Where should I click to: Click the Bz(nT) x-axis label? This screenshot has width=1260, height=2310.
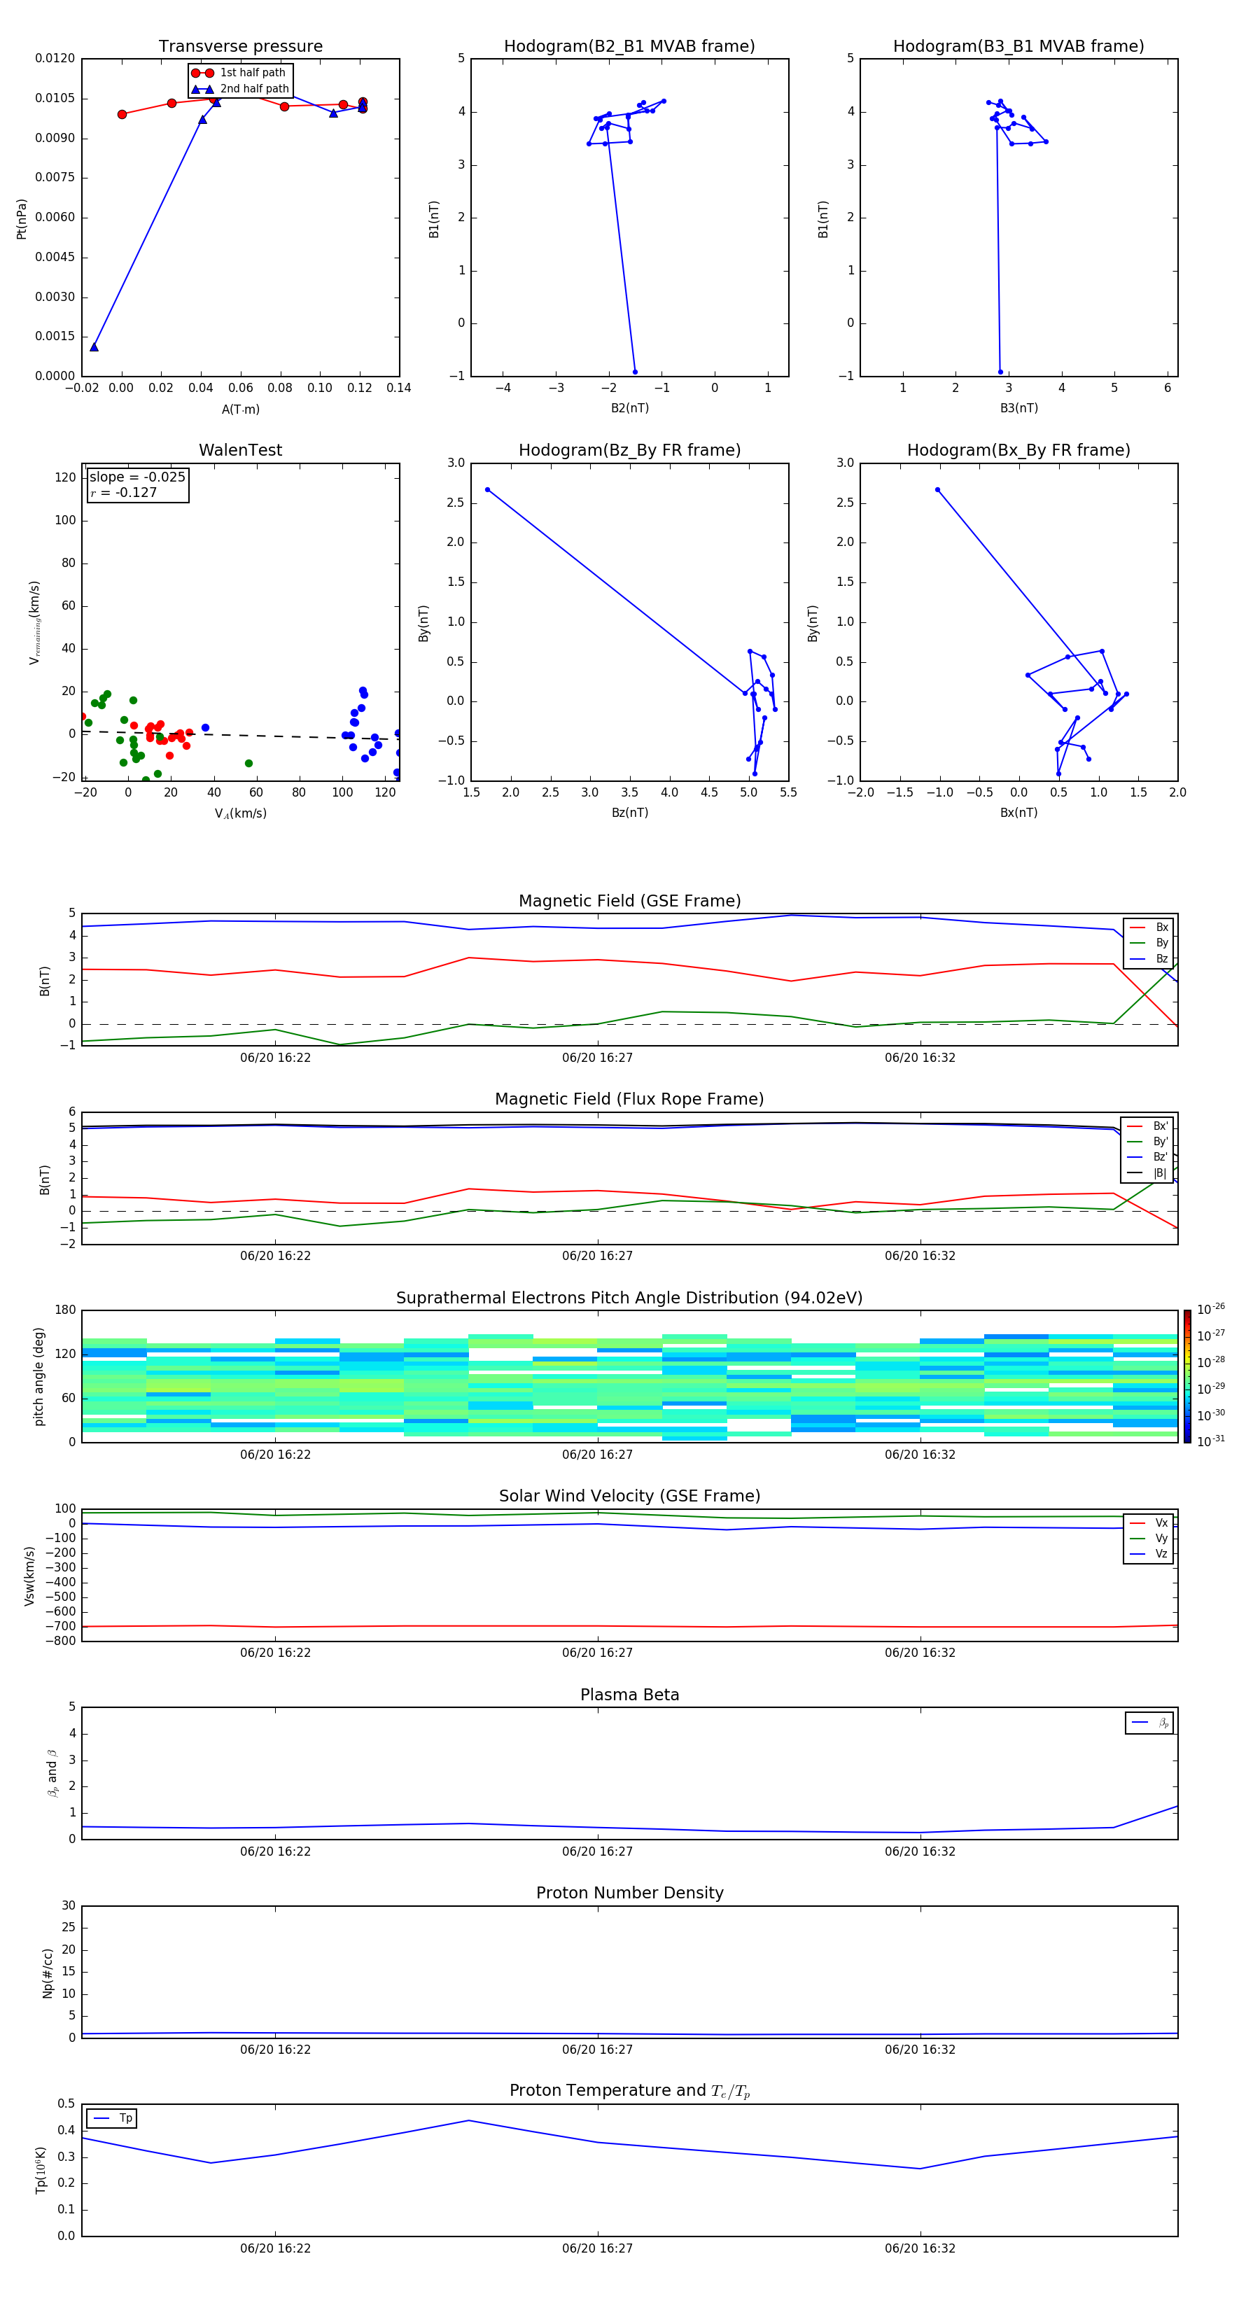629,813
